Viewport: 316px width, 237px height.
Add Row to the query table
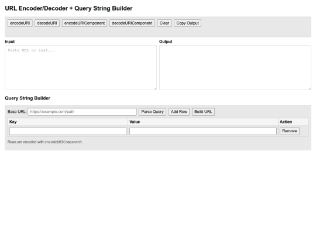179,112
